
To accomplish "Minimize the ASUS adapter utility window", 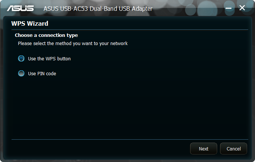I will [228, 8].
